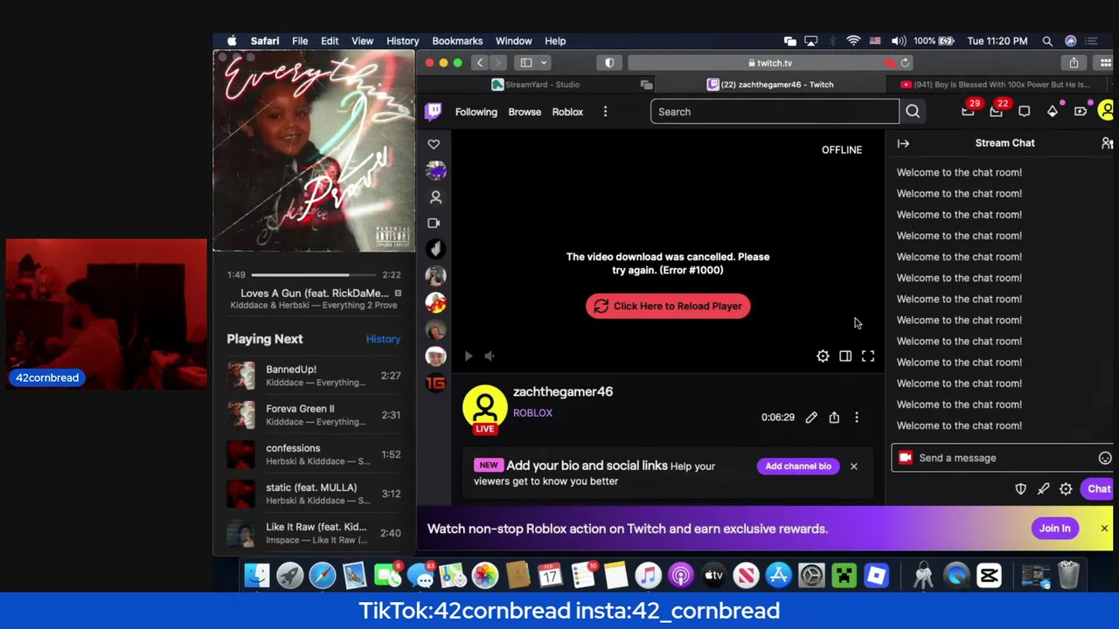Play the Twitch video player
The height and width of the screenshot is (629, 1119).
[468, 356]
